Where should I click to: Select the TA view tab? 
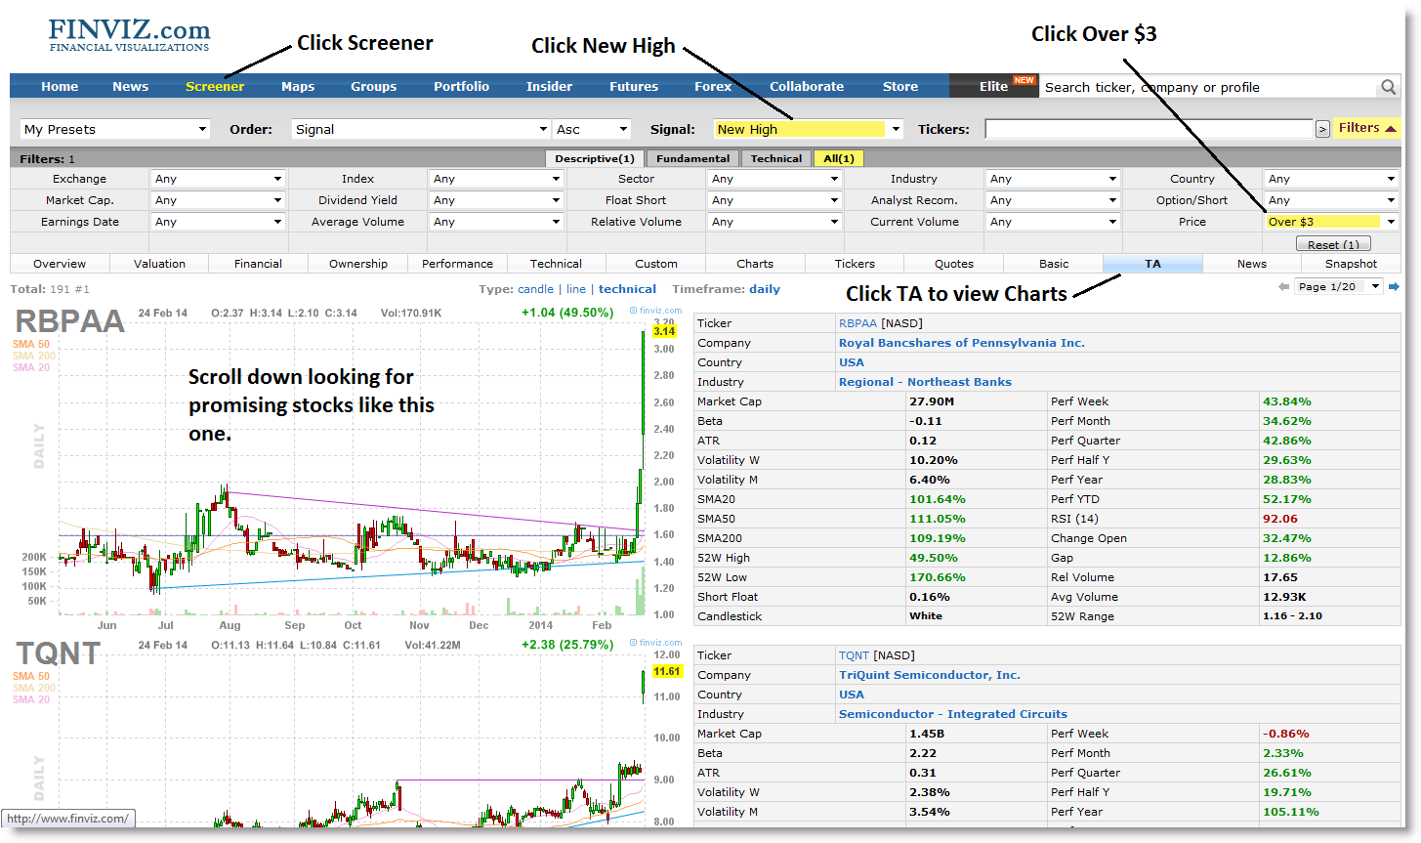tap(1153, 264)
